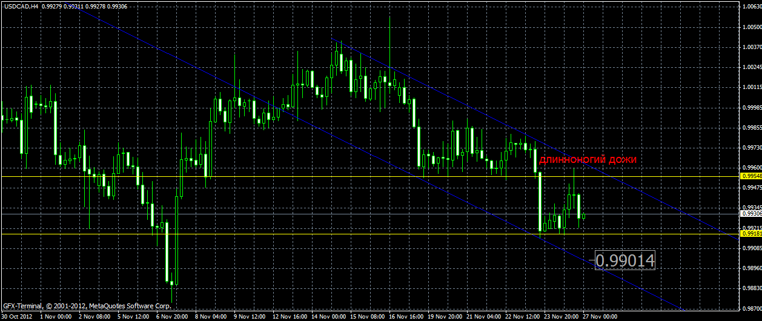
Task: Click price axis value 0.98830
Action: tap(752, 288)
